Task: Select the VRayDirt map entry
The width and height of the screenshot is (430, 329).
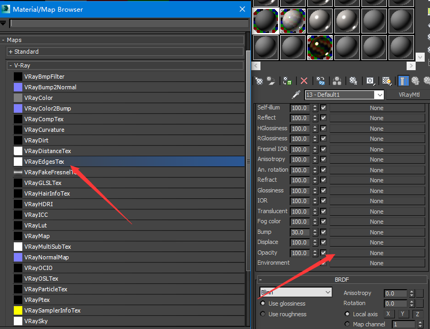Action: coord(129,140)
